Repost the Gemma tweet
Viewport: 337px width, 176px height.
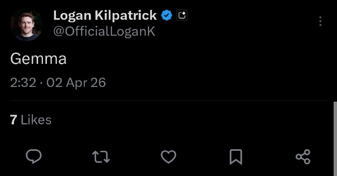[101, 157]
